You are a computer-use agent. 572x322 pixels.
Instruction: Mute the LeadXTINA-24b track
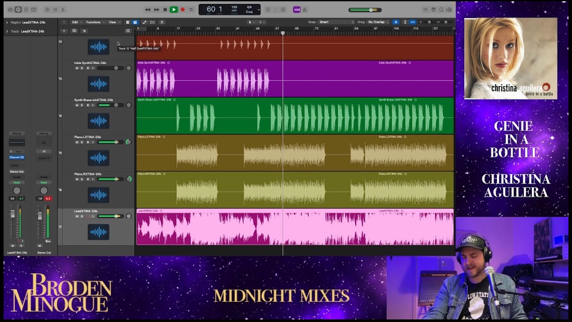click(x=77, y=216)
